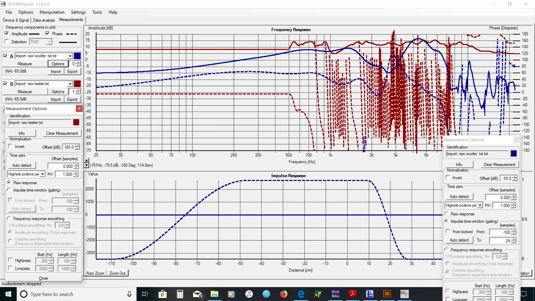
Task: Toggle the Amplitude plot checkbox
Action: [x=7, y=33]
